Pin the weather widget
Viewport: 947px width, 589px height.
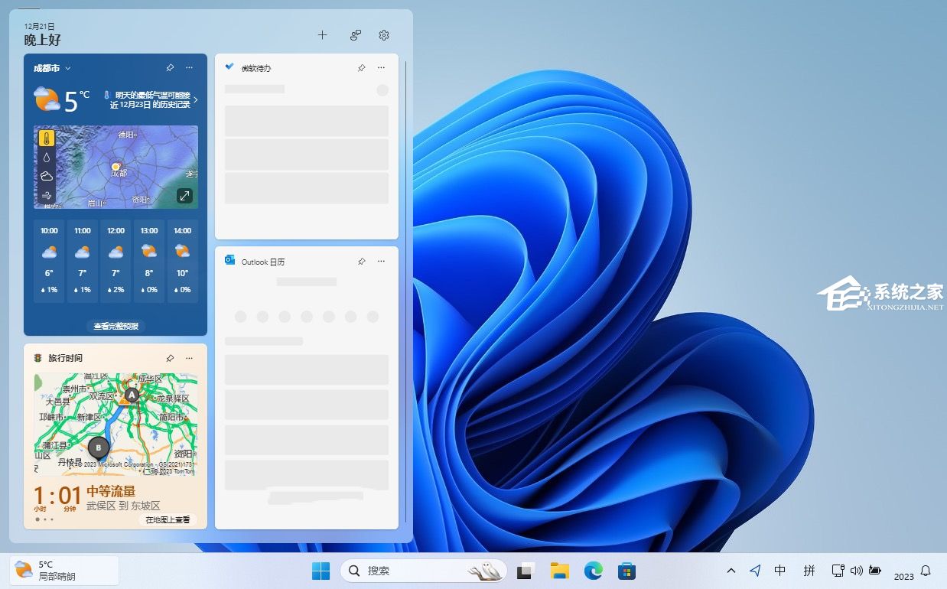click(170, 68)
